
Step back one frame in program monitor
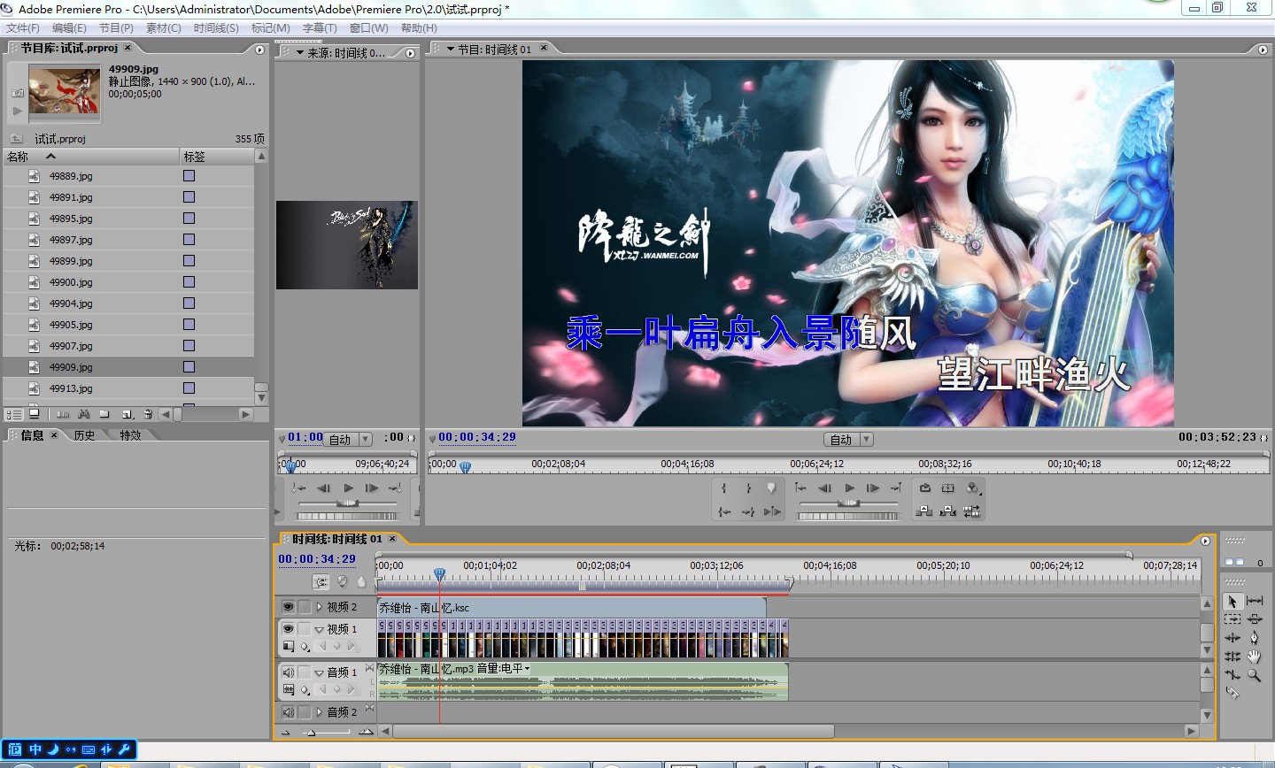click(x=824, y=488)
